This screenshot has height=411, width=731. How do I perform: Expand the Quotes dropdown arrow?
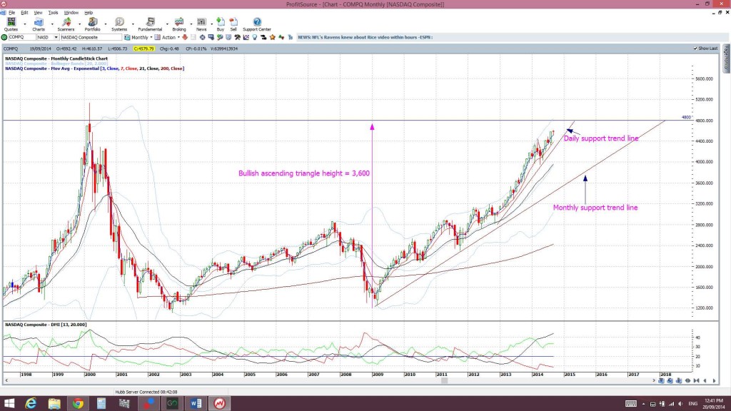coord(25,24)
